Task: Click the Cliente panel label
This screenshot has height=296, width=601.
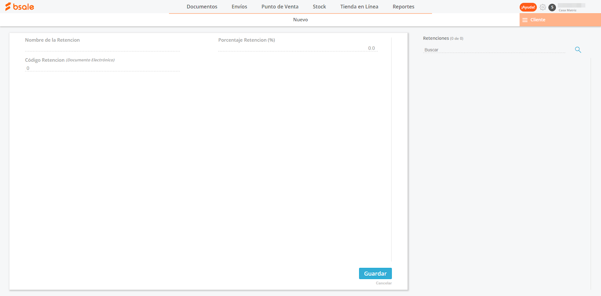Action: click(538, 20)
